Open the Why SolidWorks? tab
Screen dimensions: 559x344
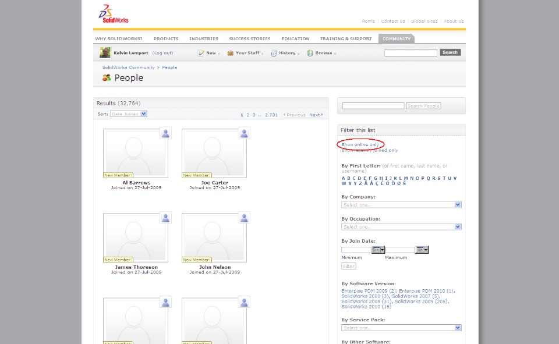point(119,38)
